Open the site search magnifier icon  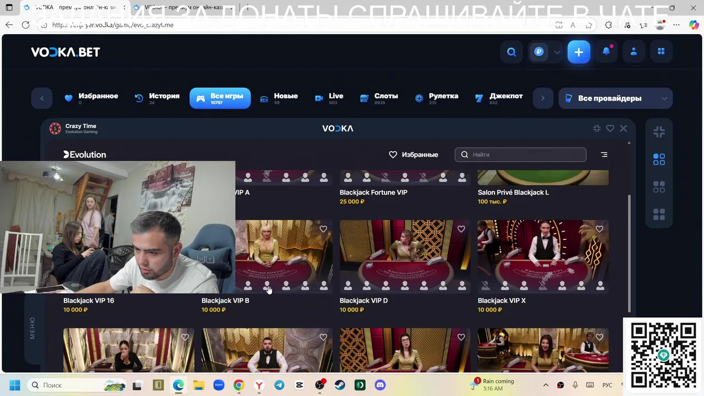512,52
